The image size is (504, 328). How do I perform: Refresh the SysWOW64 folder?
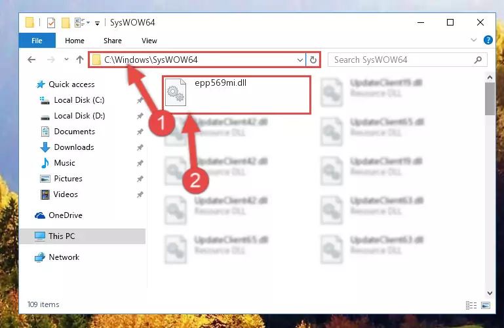(313, 60)
